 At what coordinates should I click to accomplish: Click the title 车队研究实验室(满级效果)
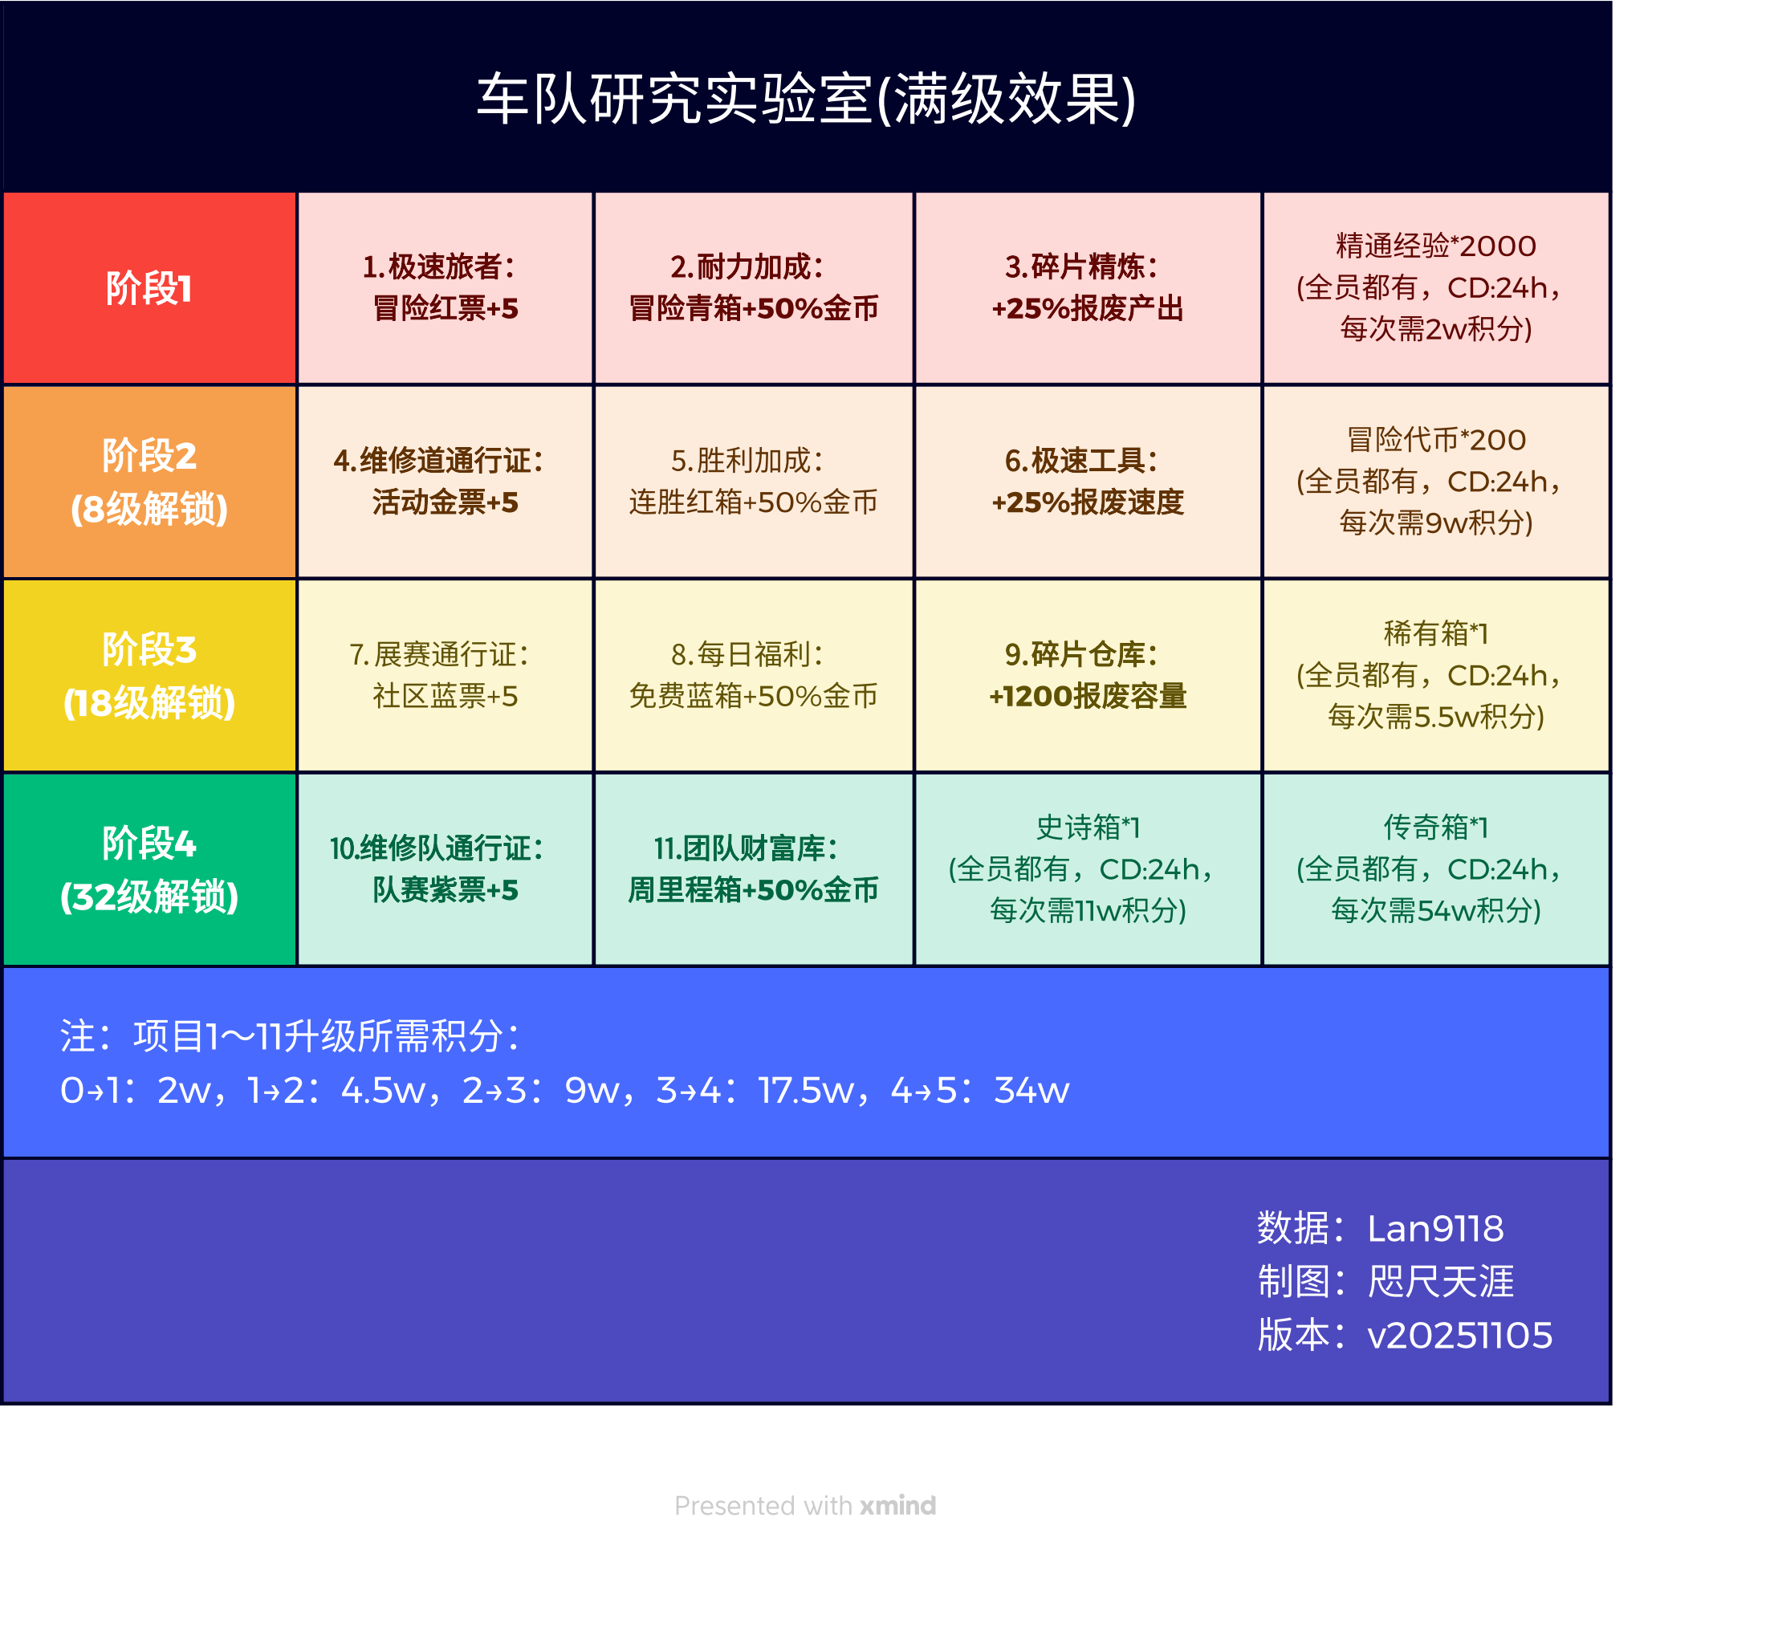[805, 98]
